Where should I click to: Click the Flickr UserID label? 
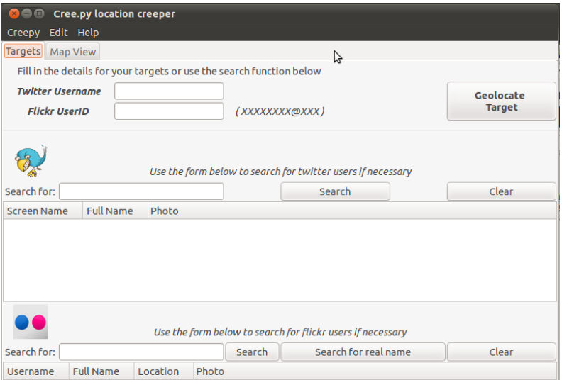pos(58,111)
